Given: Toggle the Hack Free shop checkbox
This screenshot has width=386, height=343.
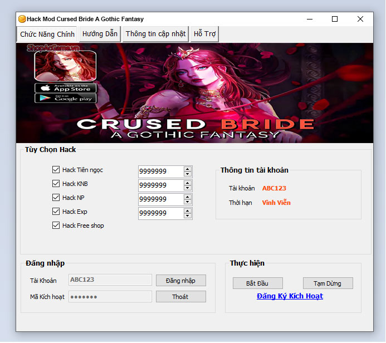Looking at the screenshot, I should [x=56, y=226].
